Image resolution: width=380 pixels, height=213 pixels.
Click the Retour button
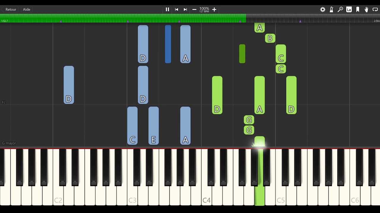tap(11, 9)
